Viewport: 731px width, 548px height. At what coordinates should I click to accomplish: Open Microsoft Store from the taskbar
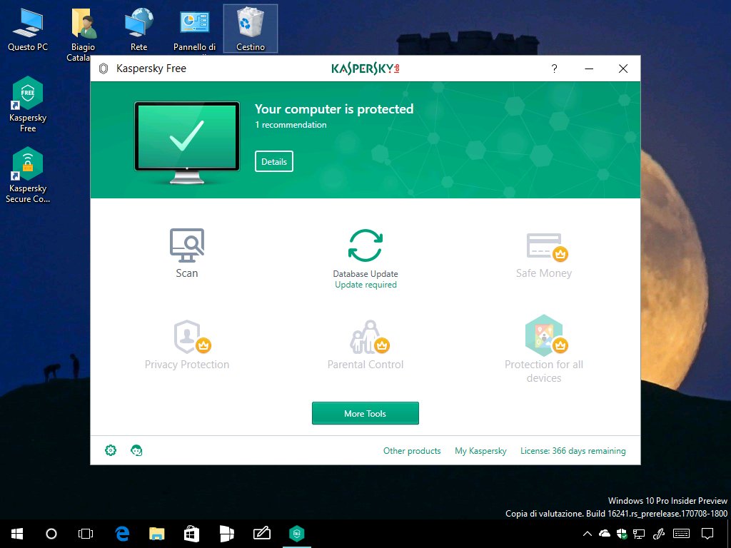pyautogui.click(x=191, y=534)
